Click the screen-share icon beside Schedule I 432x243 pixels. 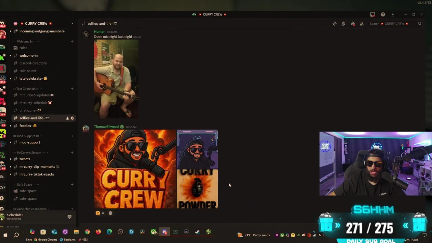point(70,217)
